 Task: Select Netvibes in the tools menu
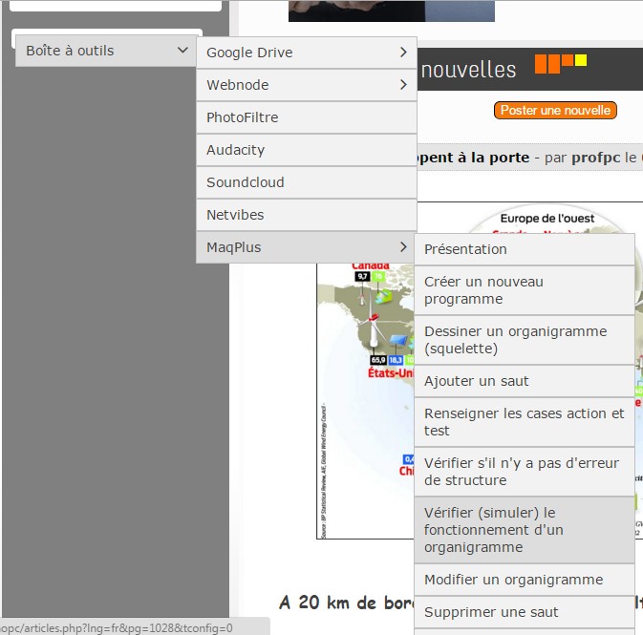click(307, 215)
